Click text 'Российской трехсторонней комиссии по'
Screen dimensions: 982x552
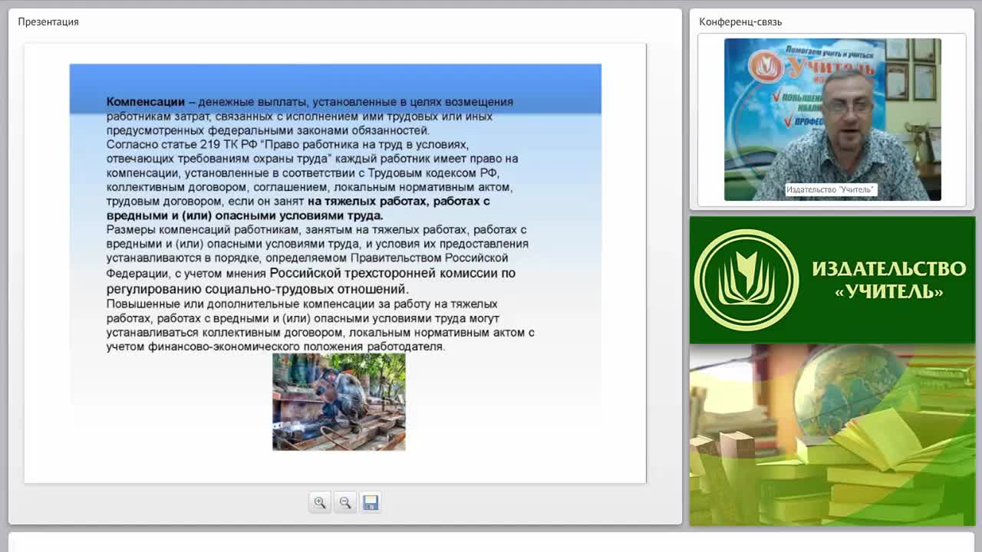392,273
